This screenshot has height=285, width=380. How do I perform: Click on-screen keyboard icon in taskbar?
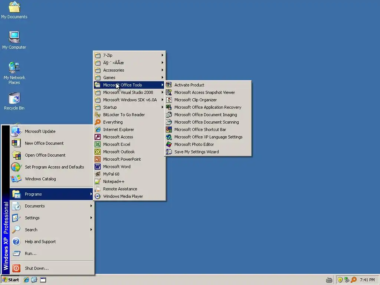tap(329, 280)
